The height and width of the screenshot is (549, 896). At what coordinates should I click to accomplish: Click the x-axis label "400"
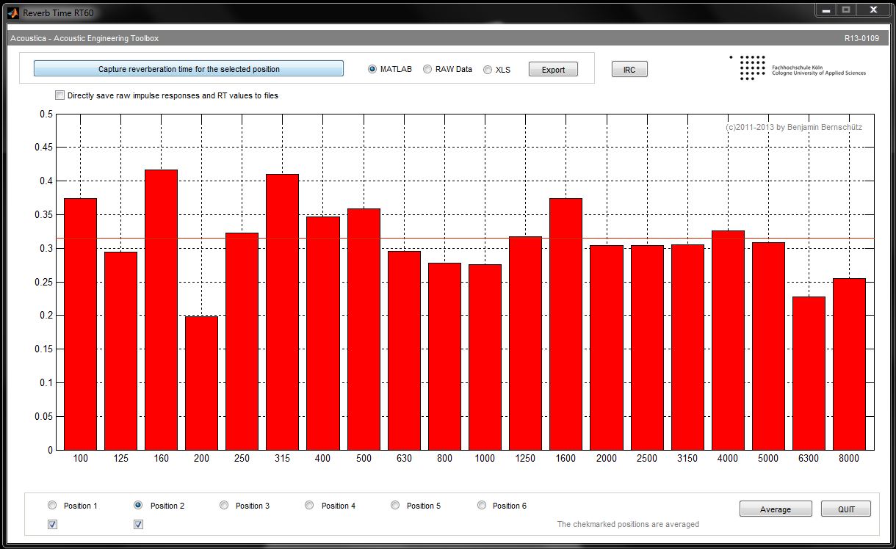pos(322,459)
